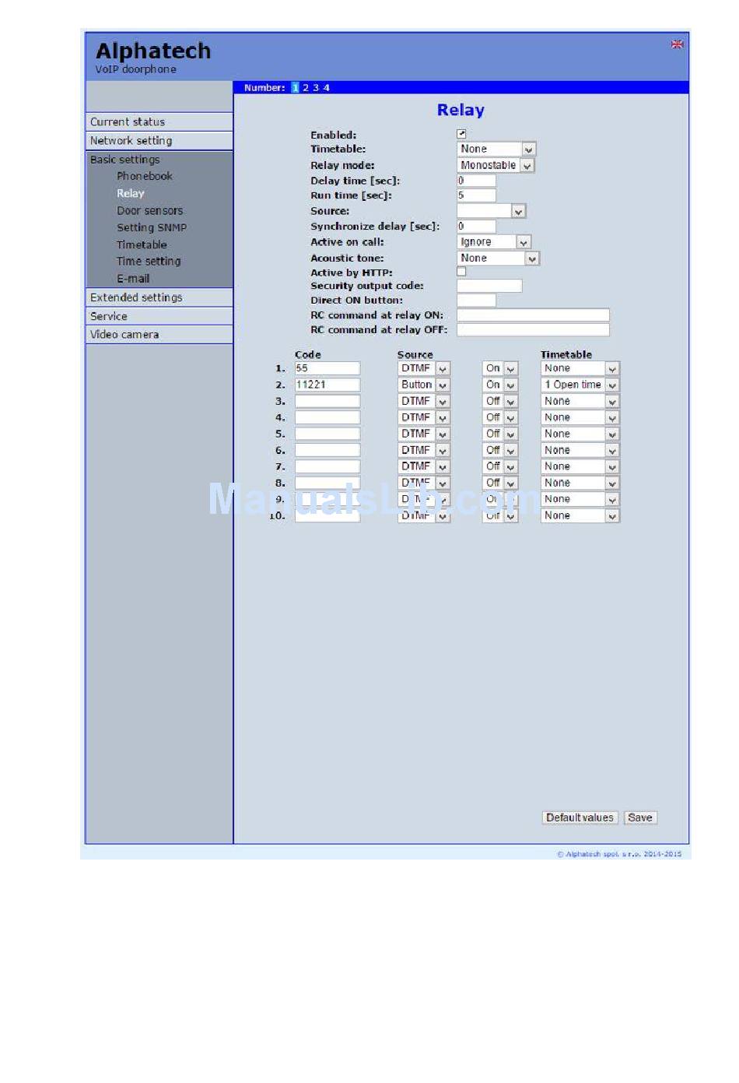This screenshot has height=1083, width=739.
Task: Click the Run time input field
Action: pyautogui.click(x=476, y=195)
